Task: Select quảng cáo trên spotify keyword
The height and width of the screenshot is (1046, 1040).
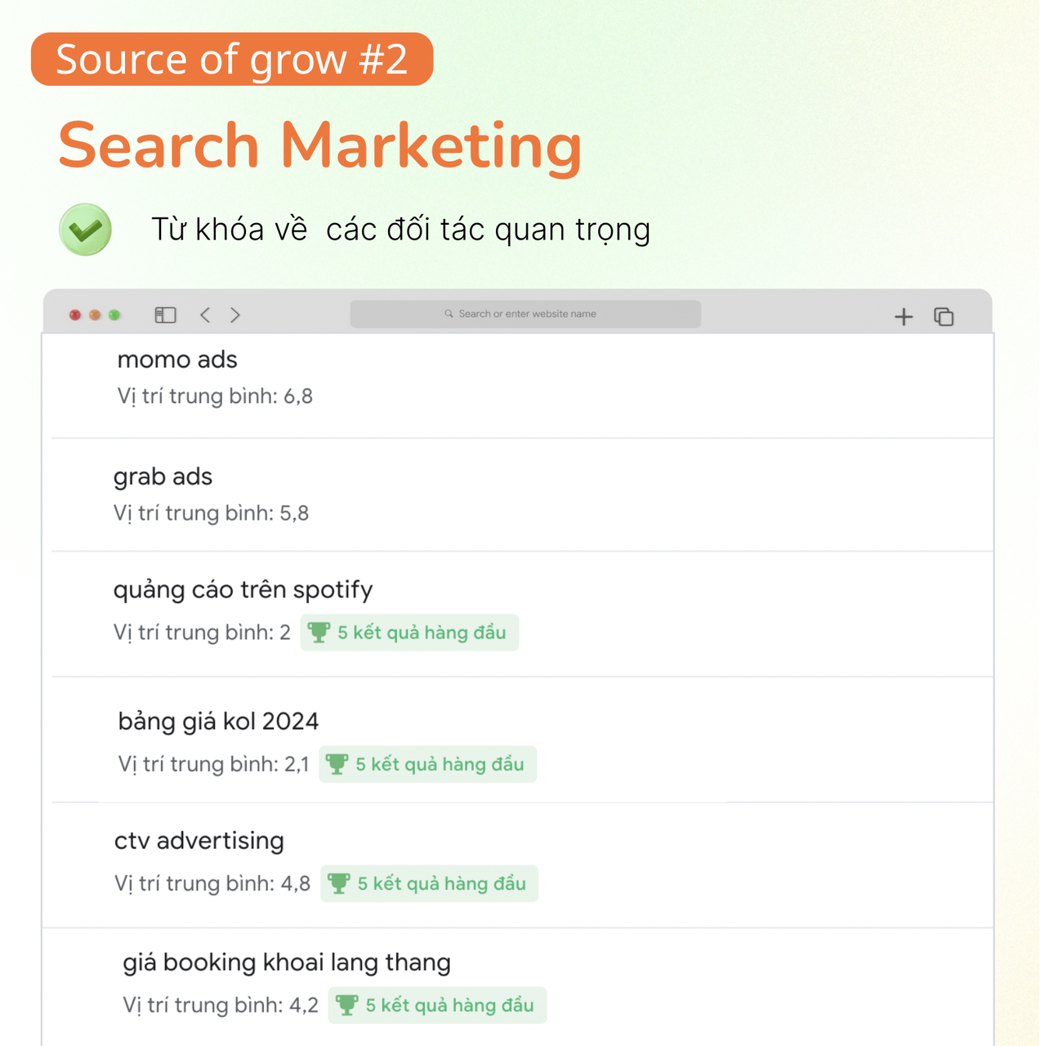Action: pyautogui.click(x=243, y=590)
